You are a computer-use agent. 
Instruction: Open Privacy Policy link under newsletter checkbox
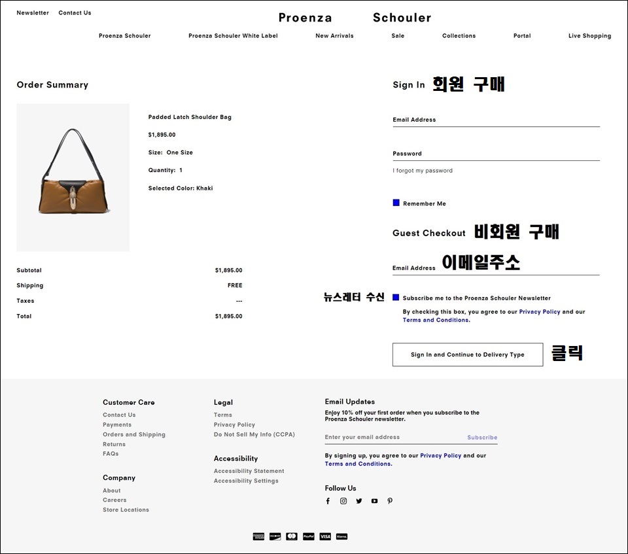540,311
